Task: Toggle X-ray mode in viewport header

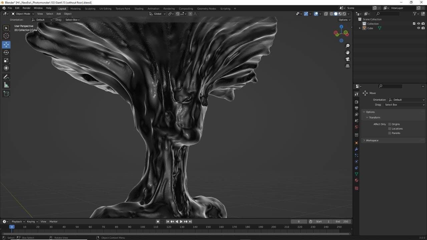Action: pyautogui.click(x=326, y=14)
